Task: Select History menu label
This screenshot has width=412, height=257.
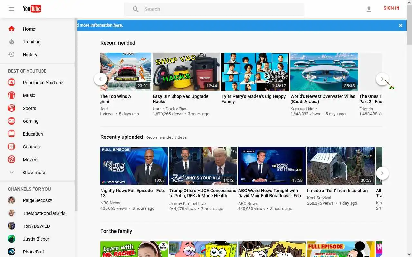Action: click(30, 55)
